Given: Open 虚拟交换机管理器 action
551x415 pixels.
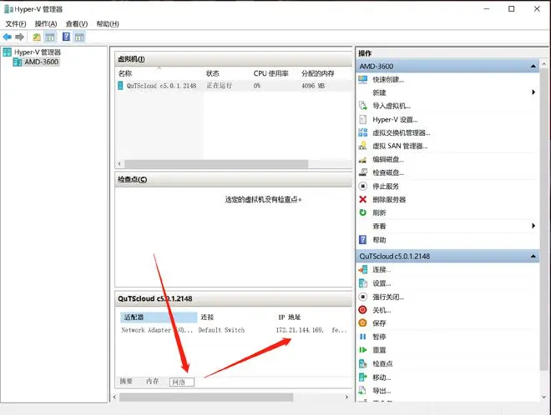Looking at the screenshot, I should 401,133.
